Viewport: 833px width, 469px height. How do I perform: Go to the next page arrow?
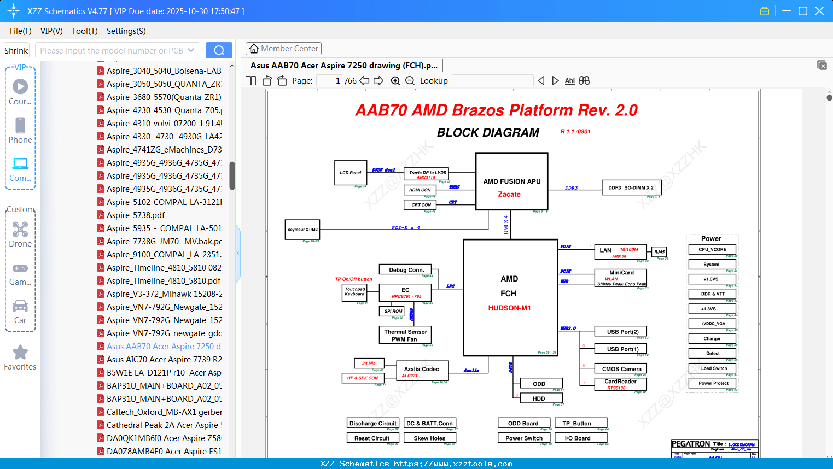click(378, 80)
